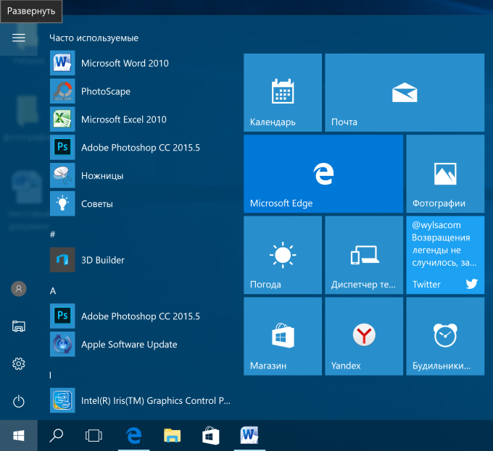Open the Погода weather tile
Image resolution: width=493 pixels, height=451 pixels.
283,255
